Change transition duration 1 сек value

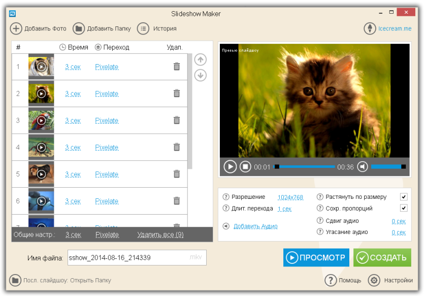coord(284,209)
